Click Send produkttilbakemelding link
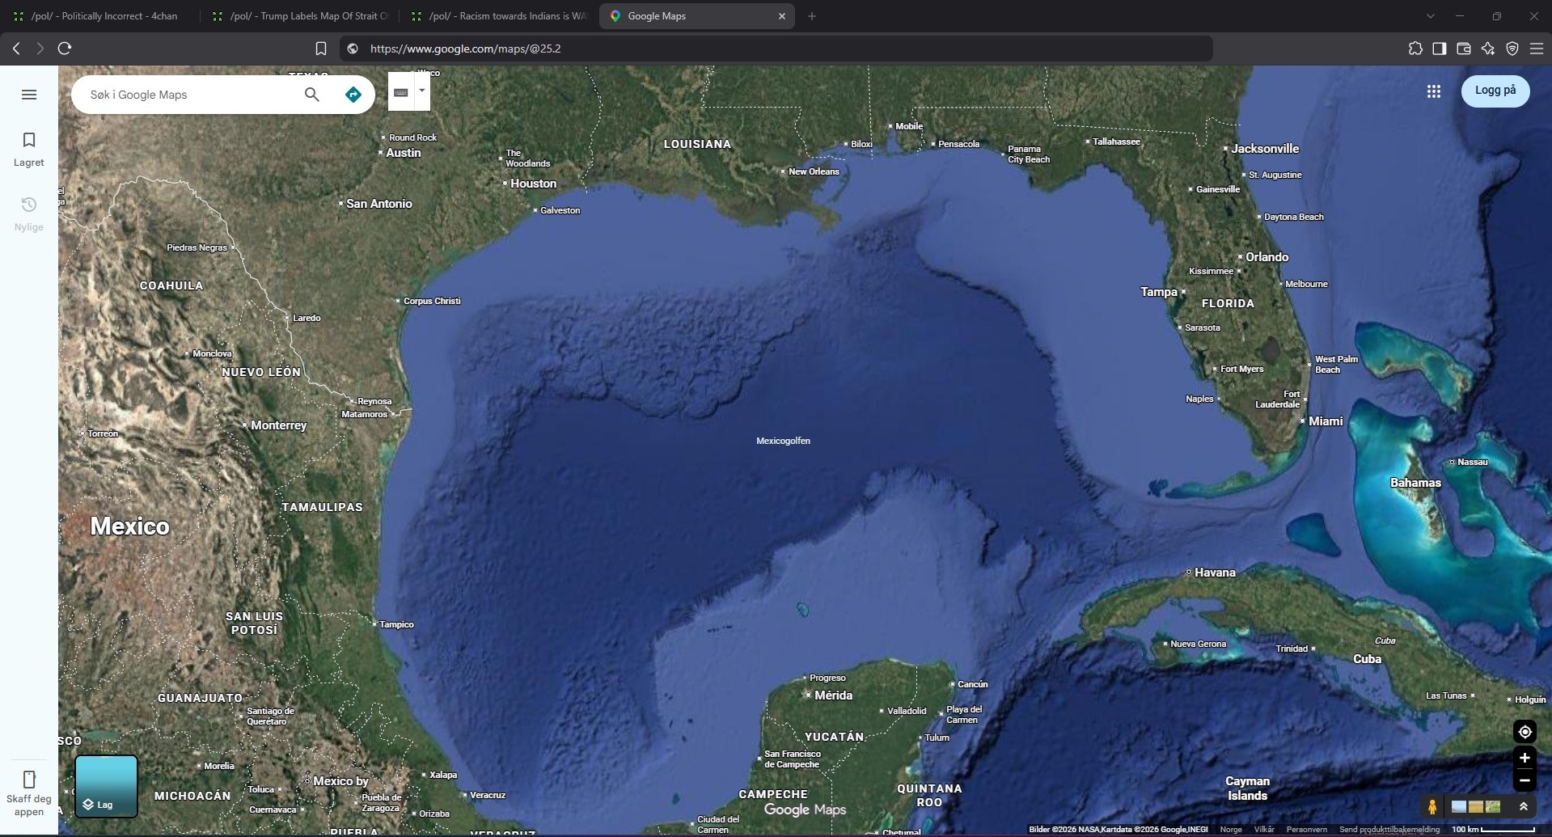1552x837 pixels. (1389, 830)
